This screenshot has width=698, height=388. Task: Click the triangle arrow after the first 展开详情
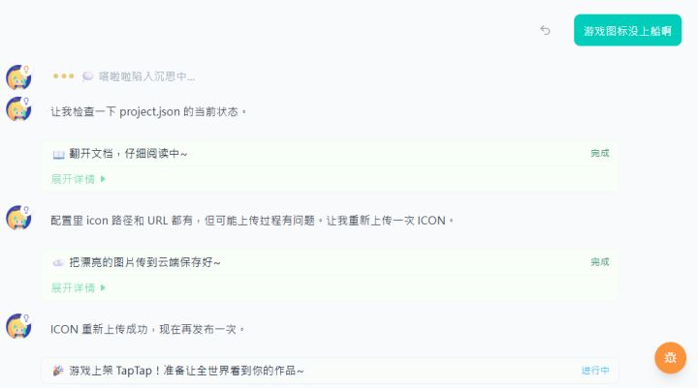pos(103,179)
